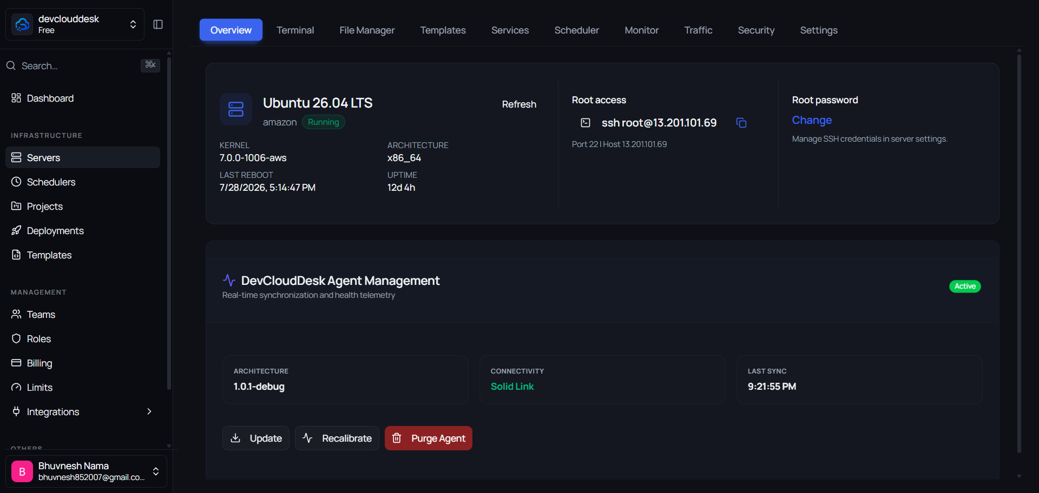
Task: Open Teams management page
Action: tap(83, 314)
